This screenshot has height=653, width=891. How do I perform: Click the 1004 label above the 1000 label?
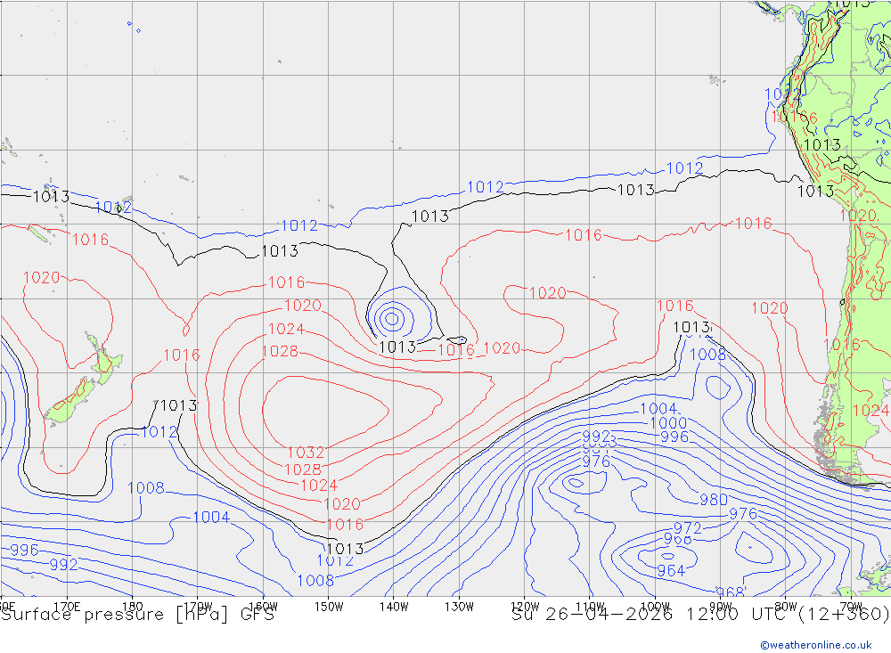(x=658, y=409)
